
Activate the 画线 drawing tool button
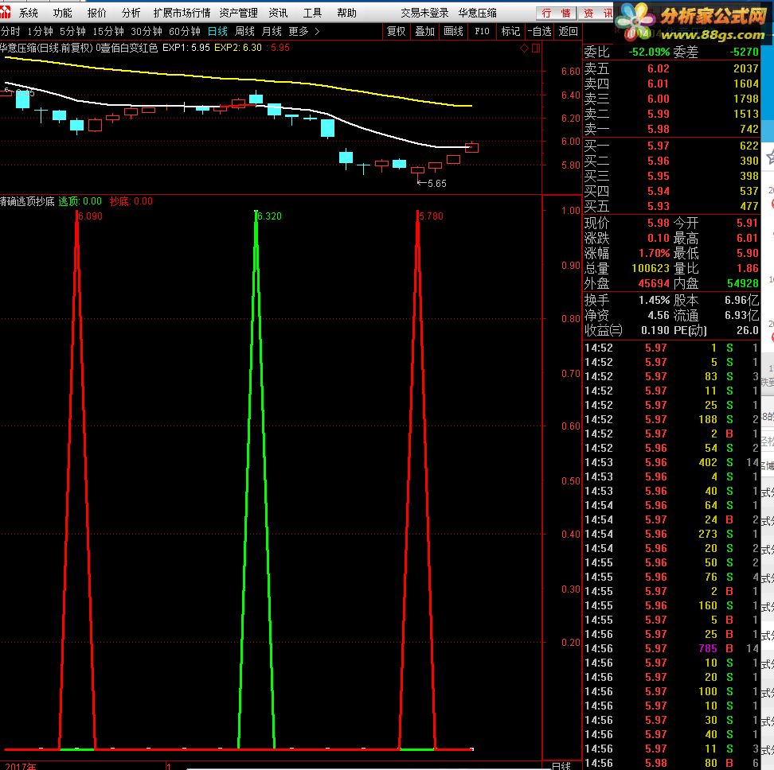tap(453, 32)
